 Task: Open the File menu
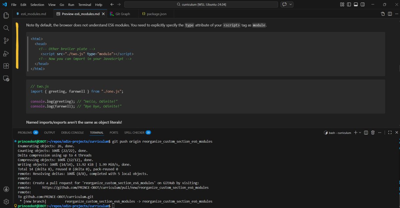point(14,5)
